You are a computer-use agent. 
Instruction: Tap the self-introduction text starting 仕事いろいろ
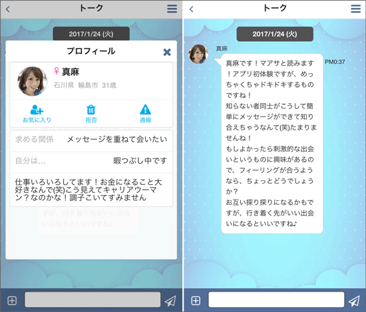point(89,190)
